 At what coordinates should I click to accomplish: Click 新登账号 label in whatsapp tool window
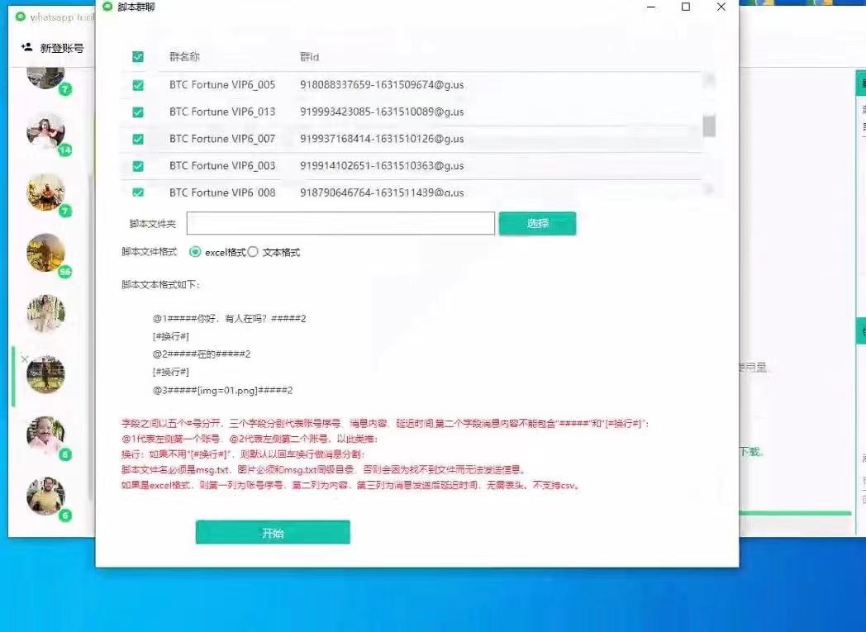(62, 49)
